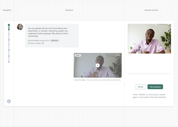Select the topmost green step in navigation timeline
Viewport: 178px width, 127px height.
coord(9,25)
